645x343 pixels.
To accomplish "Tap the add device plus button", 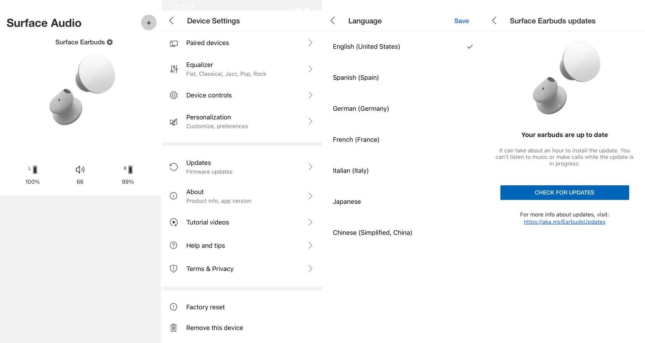I will 148,23.
